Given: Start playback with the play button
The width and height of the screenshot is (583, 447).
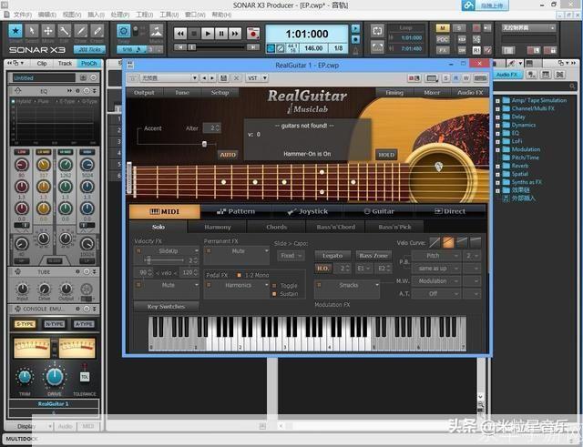Looking at the screenshot, I should pyautogui.click(x=208, y=34).
